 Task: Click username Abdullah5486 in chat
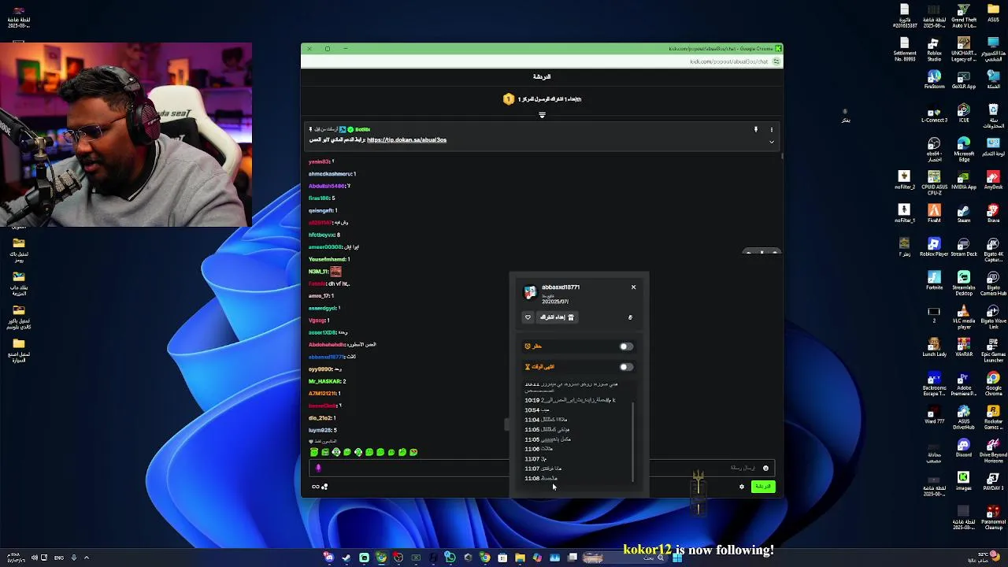(x=327, y=186)
